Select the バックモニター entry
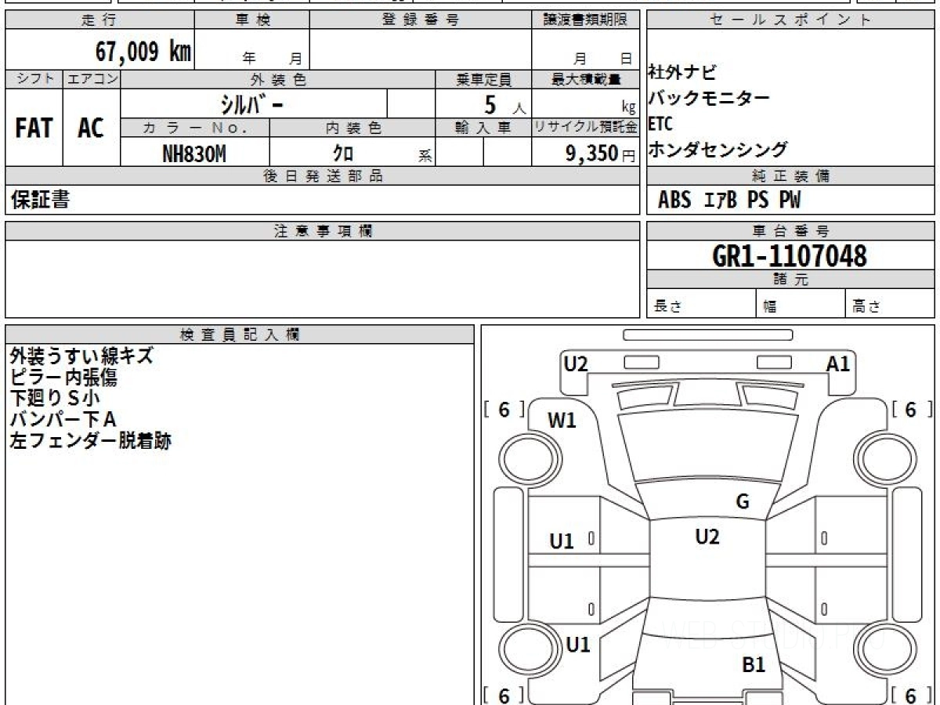The image size is (940, 705). click(x=709, y=98)
